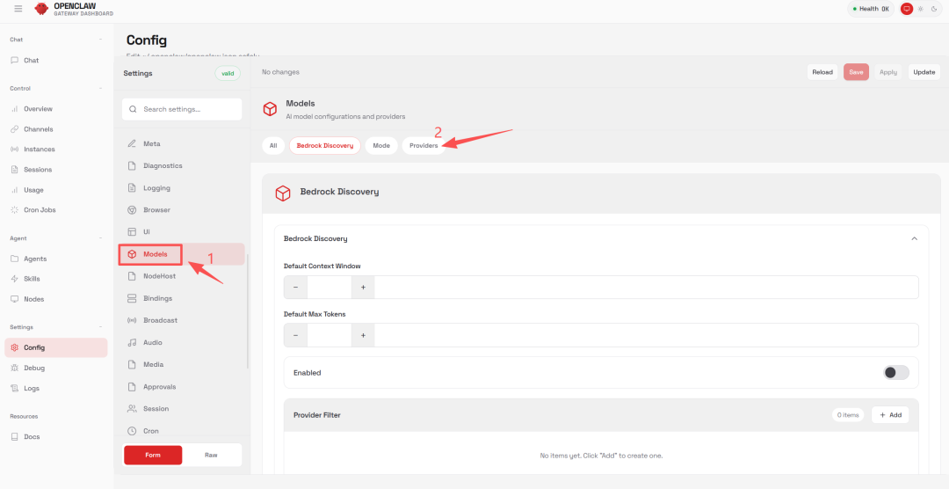The image size is (949, 489).
Task: Show the All models tab
Action: pos(273,146)
